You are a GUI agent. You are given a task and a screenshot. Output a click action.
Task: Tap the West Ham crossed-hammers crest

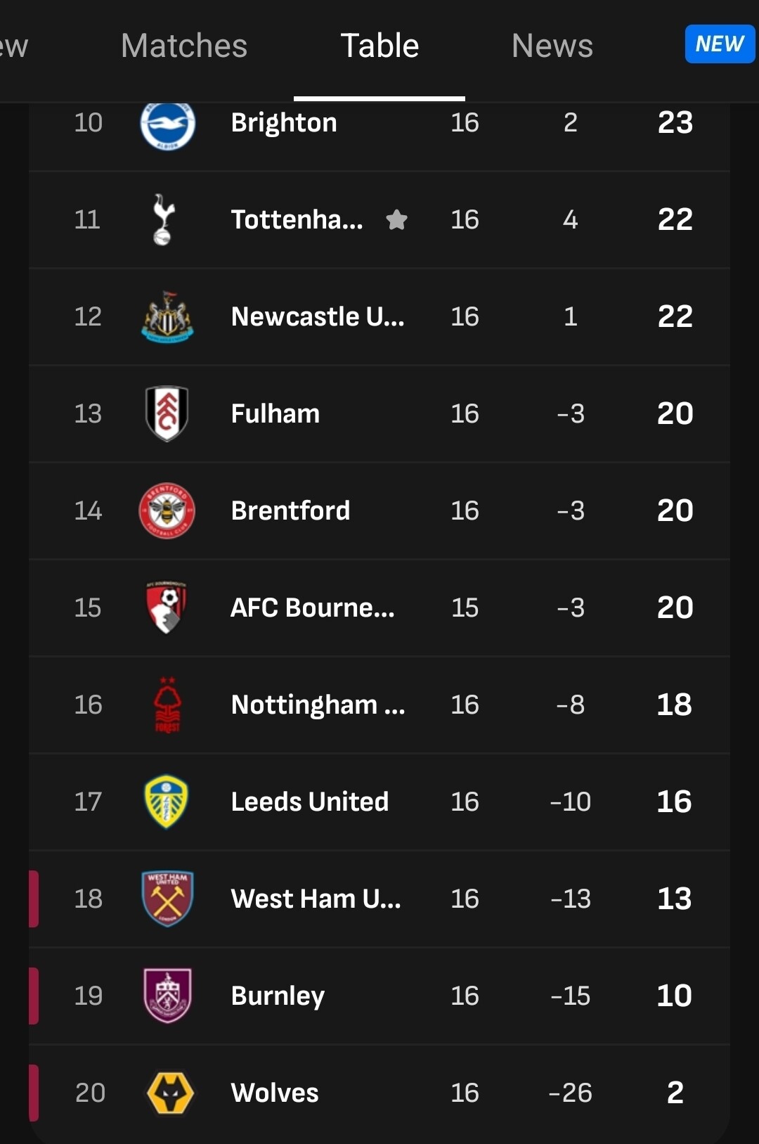167,899
